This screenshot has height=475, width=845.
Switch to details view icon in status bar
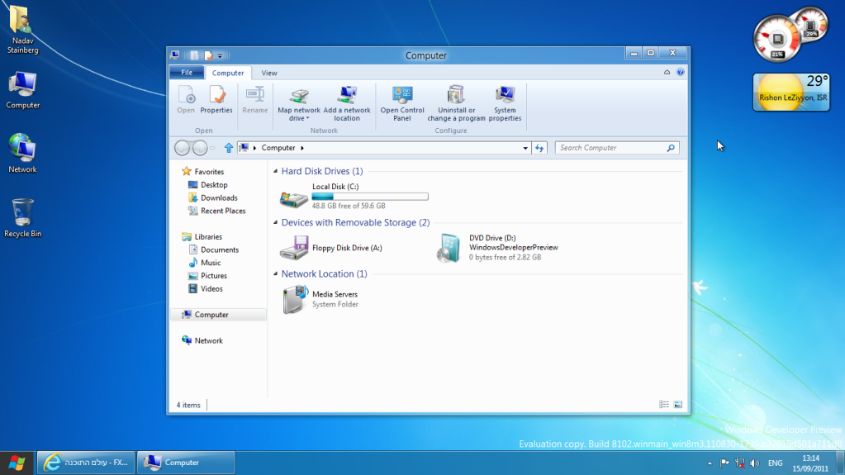pos(664,405)
